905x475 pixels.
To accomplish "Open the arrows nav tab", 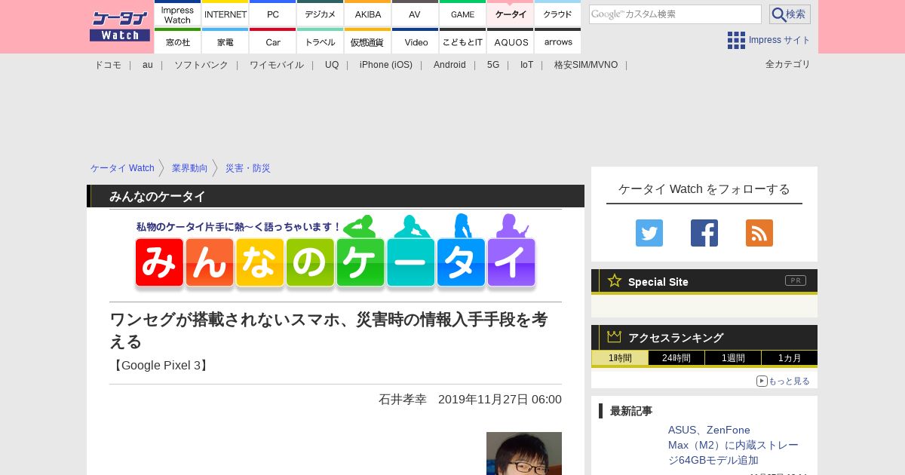I will pyautogui.click(x=558, y=41).
